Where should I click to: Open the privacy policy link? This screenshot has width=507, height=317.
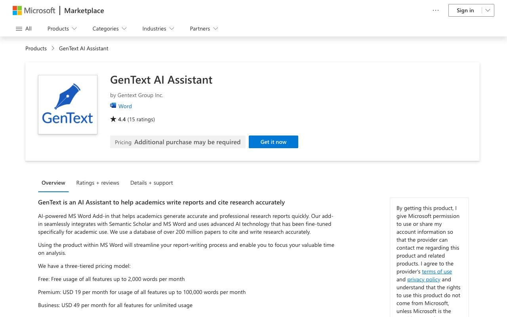pos(424,279)
